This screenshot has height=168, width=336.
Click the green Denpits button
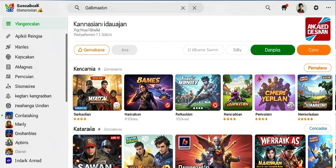[x=273, y=50]
